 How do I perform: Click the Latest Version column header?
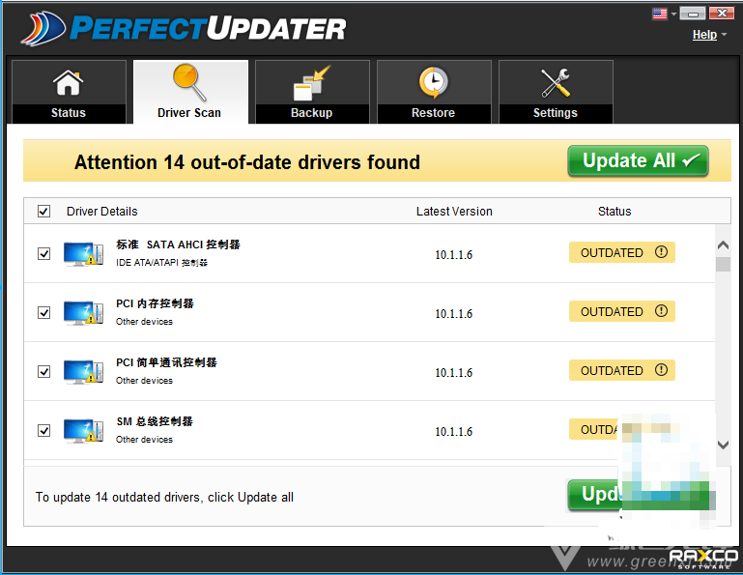pos(454,212)
